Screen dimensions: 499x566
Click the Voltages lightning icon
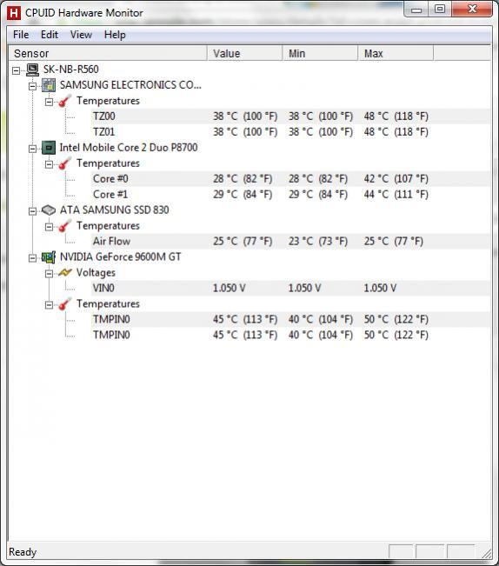pyautogui.click(x=65, y=273)
